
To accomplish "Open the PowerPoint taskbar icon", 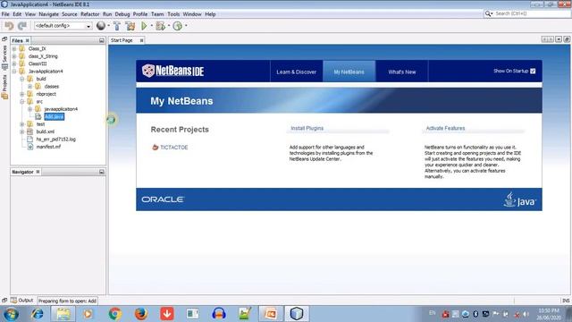I will click(271, 314).
